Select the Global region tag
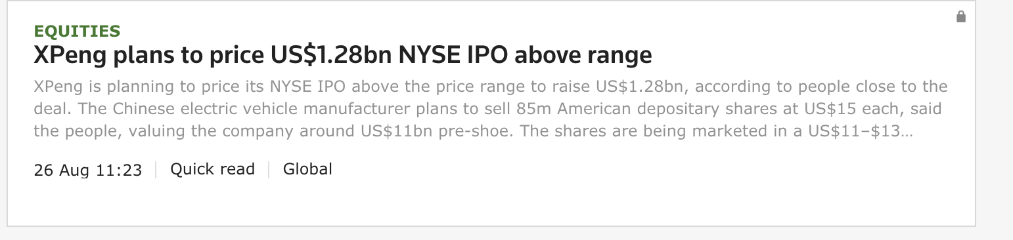 [x=307, y=169]
